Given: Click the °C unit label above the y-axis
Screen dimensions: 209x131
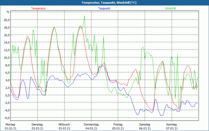Looking at the screenshot, I should [x=8, y=12].
